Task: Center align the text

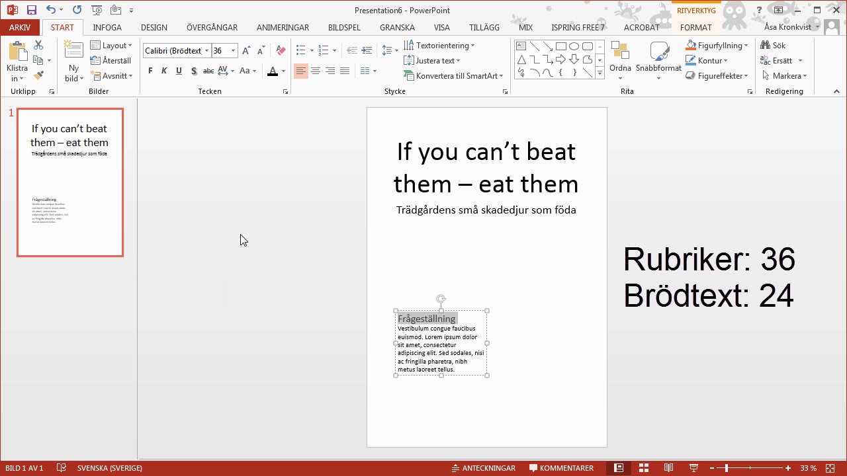Action: click(316, 71)
